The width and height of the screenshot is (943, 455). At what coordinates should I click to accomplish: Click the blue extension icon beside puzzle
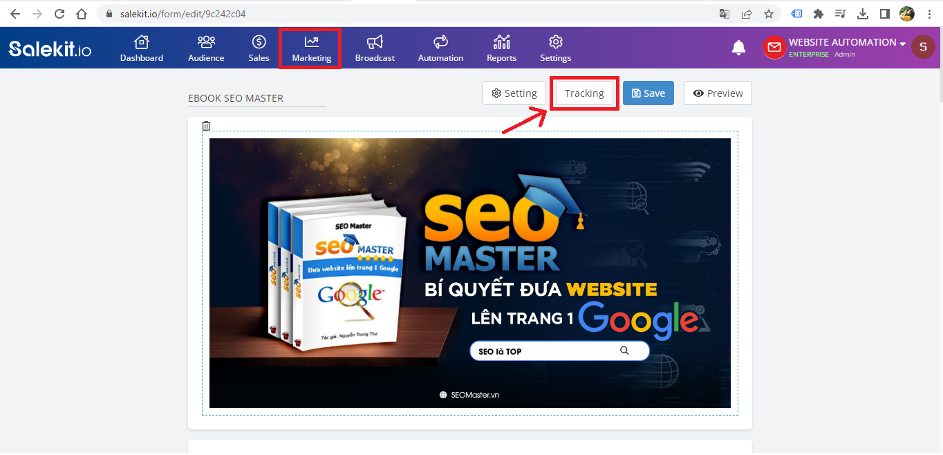[x=797, y=14]
